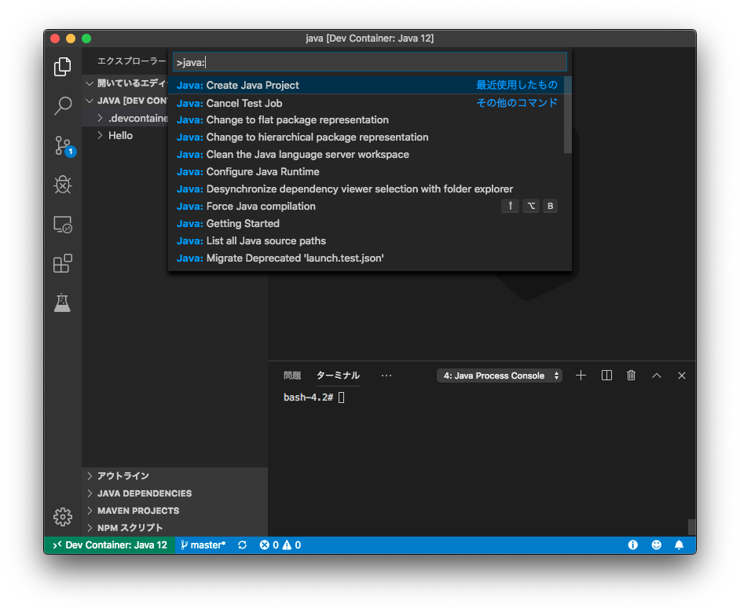
Task: Click the feedback smiley icon
Action: click(x=657, y=545)
